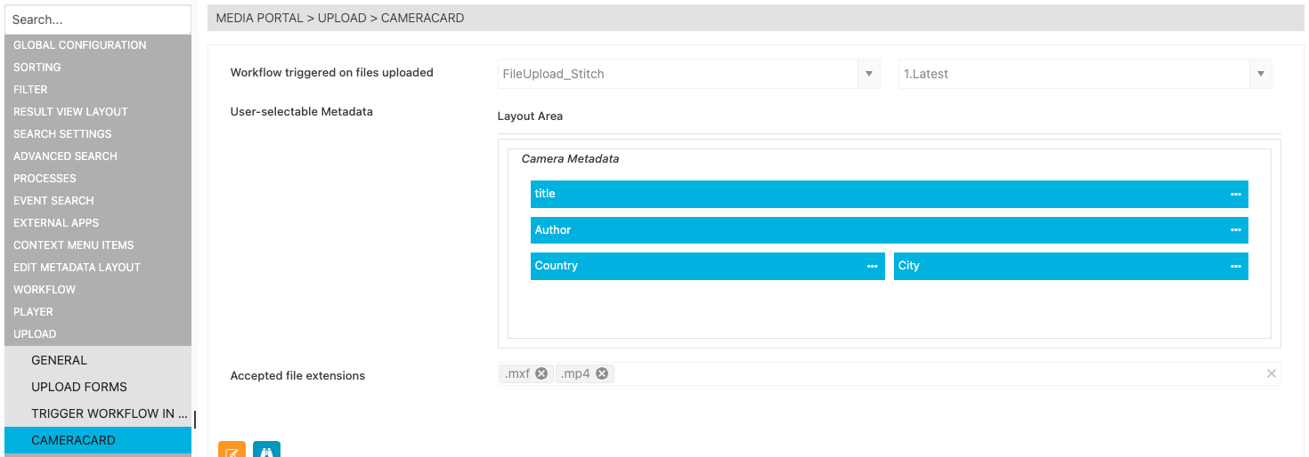This screenshot has height=457, width=1309.
Task: Expand the 1.Latest version dropdown
Action: pyautogui.click(x=1260, y=74)
